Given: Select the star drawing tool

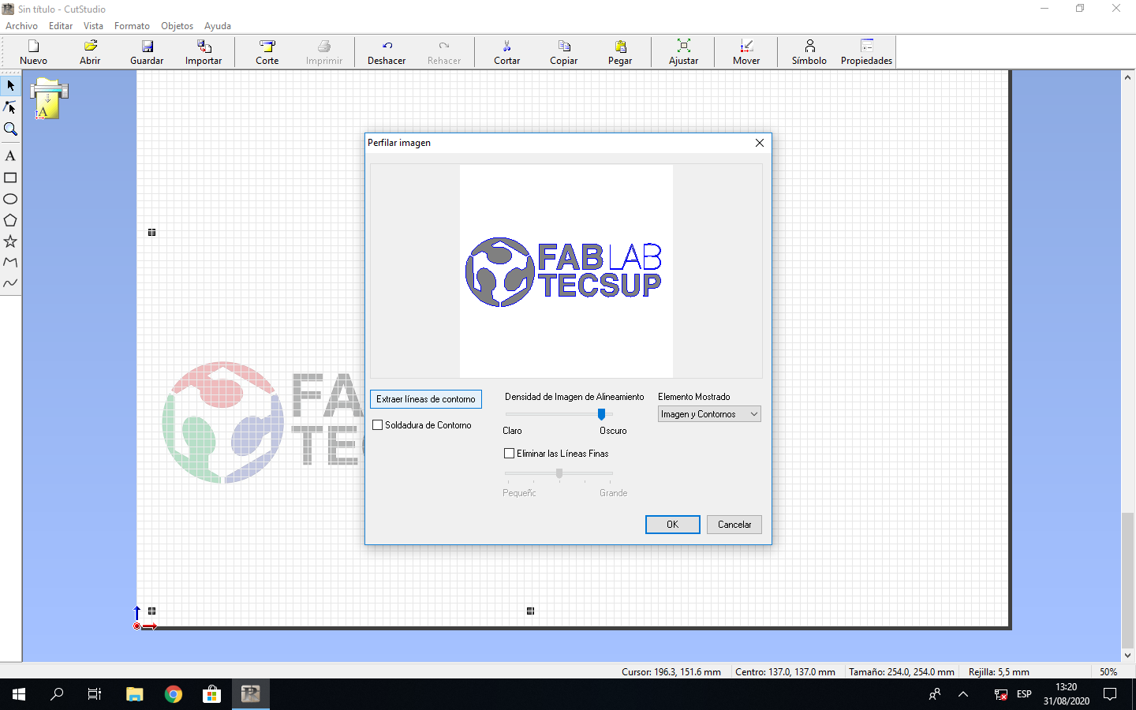Looking at the screenshot, I should point(10,241).
